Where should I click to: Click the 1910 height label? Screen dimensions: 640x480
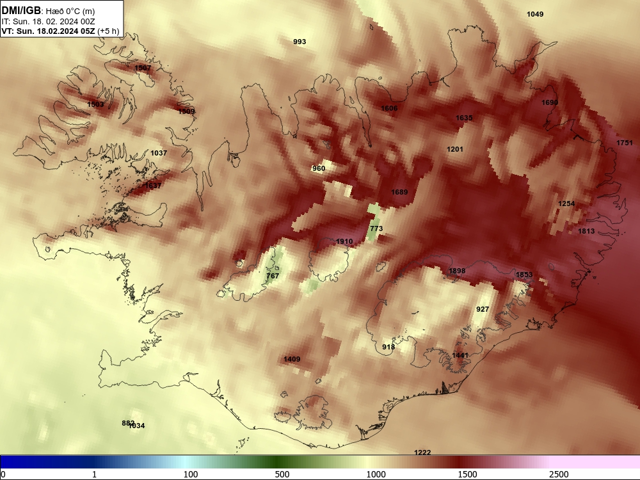click(x=344, y=242)
